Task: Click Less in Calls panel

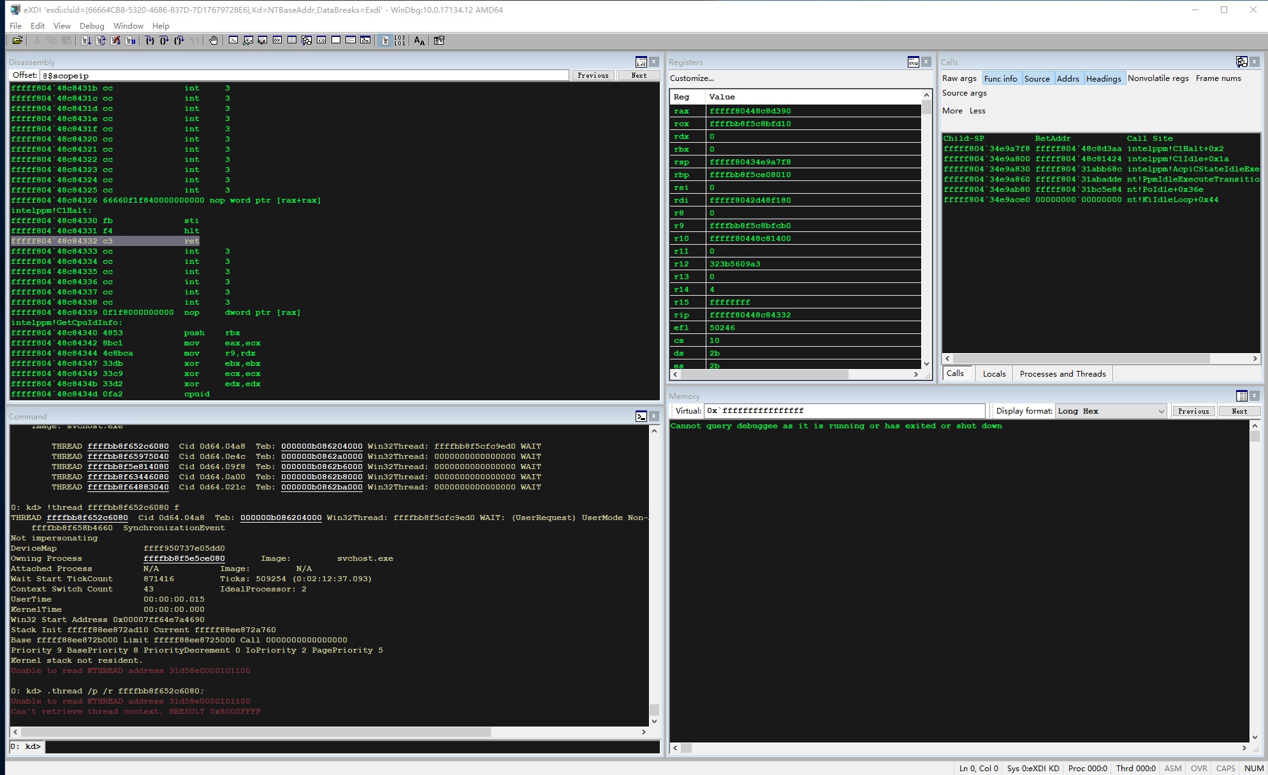Action: 977,111
